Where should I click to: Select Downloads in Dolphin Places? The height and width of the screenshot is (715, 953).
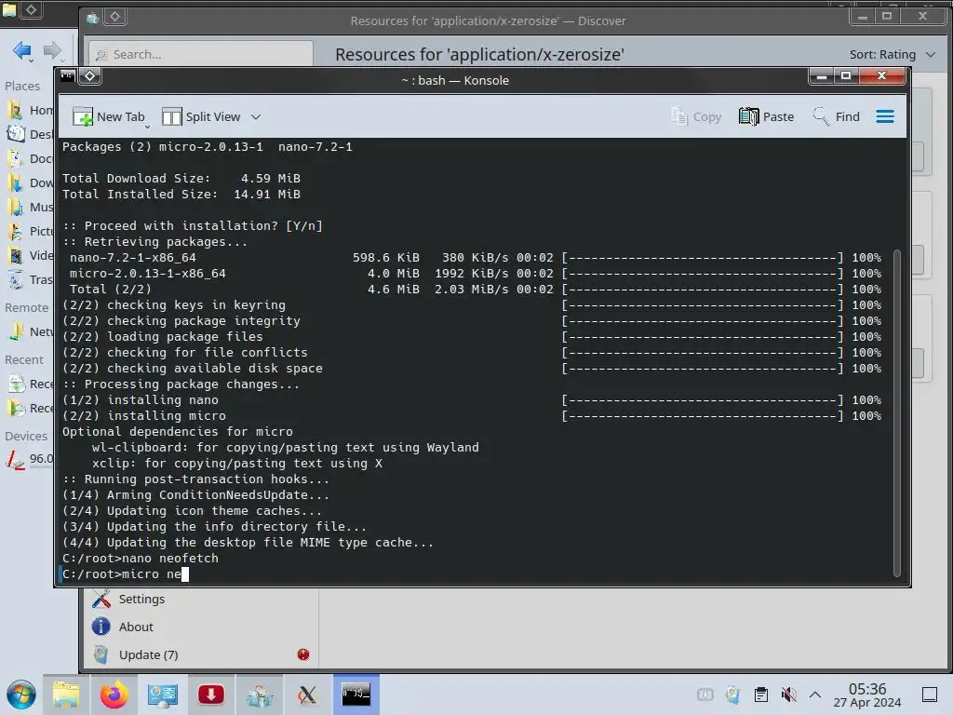[28, 183]
